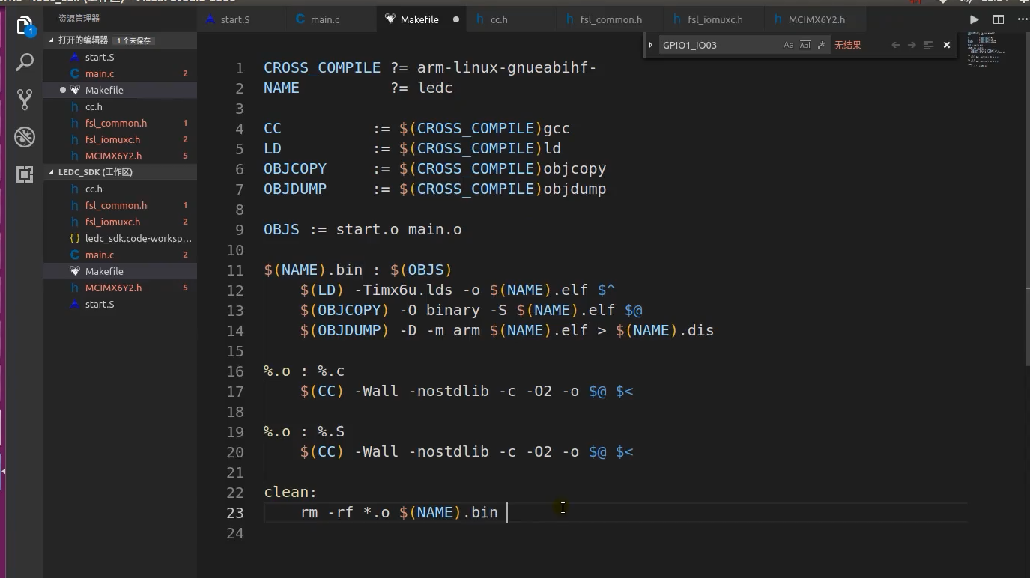1030x578 pixels.
Task: Expand the Replace row in find widget
Action: click(x=650, y=46)
